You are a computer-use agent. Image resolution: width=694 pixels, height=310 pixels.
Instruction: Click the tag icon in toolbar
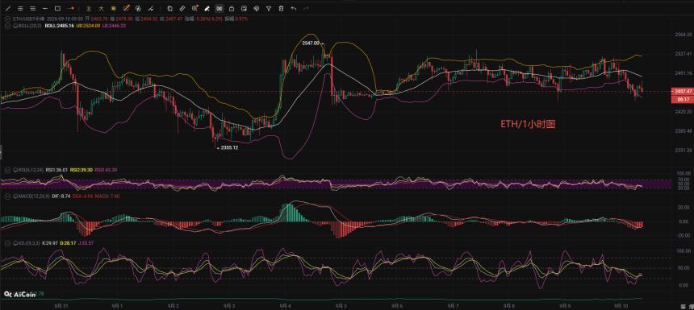[x=257, y=8]
